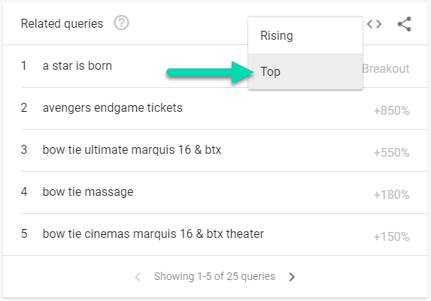Open the Related queries help icon
The width and height of the screenshot is (431, 301).
point(121,23)
